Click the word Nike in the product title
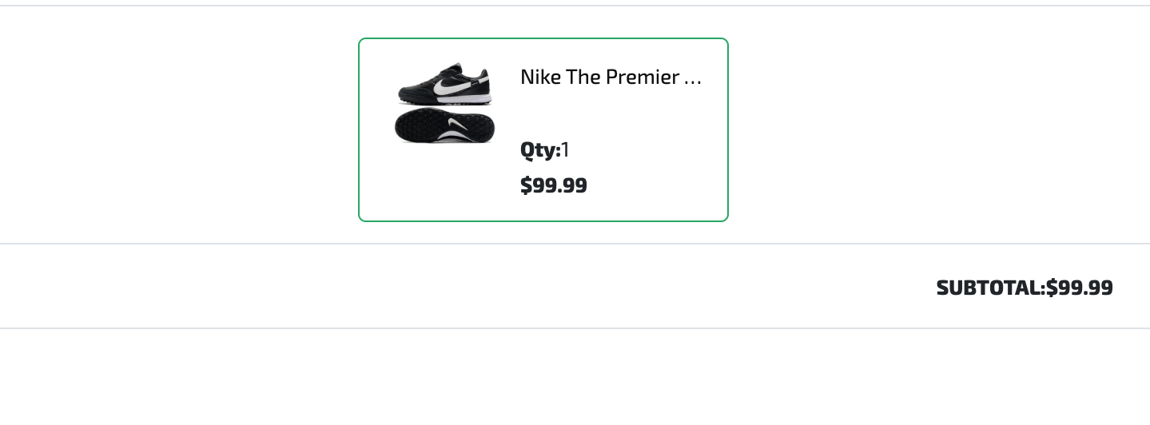The width and height of the screenshot is (1150, 425). coord(536,77)
